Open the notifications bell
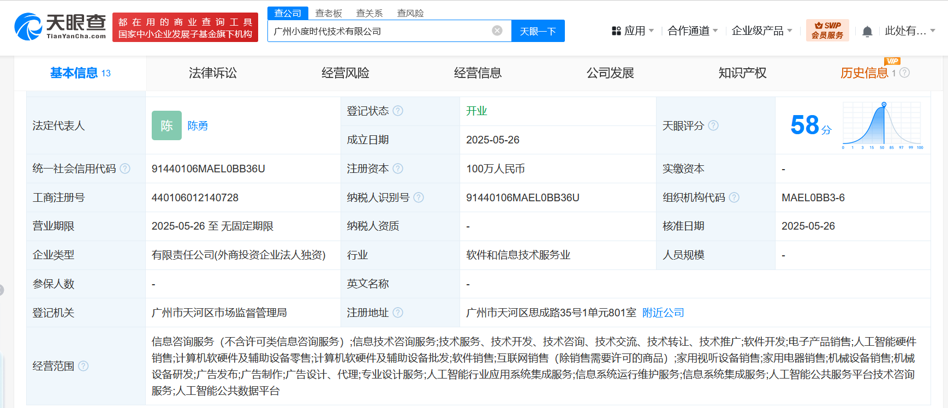948x408 pixels. tap(867, 32)
